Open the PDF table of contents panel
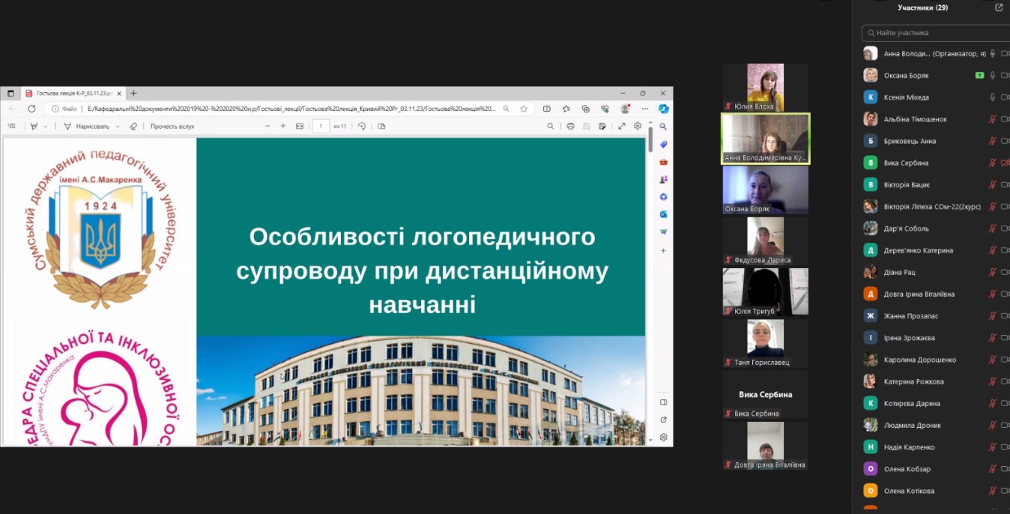 coord(12,127)
